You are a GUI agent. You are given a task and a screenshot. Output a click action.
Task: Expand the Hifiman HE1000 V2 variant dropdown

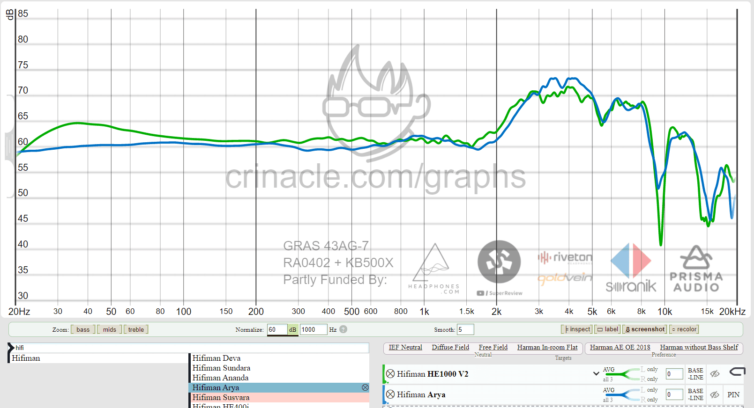tap(596, 373)
